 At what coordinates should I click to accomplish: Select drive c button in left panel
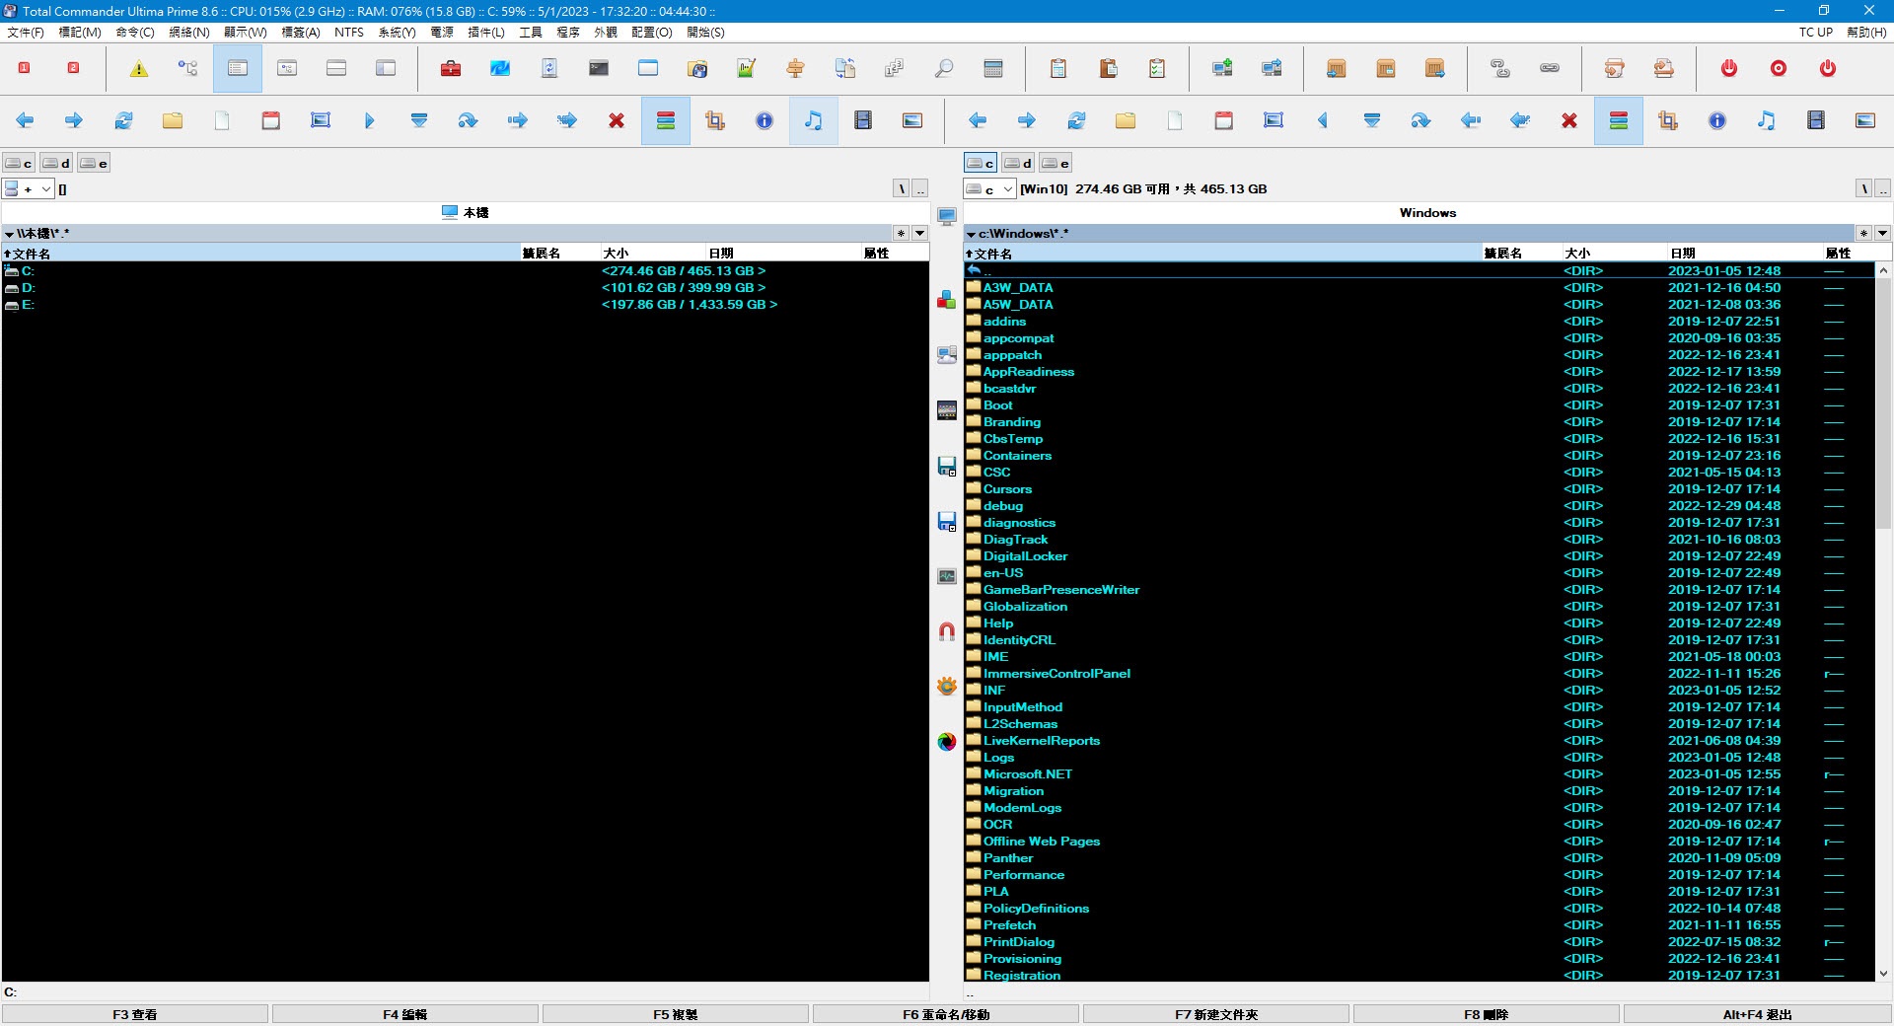coord(20,163)
